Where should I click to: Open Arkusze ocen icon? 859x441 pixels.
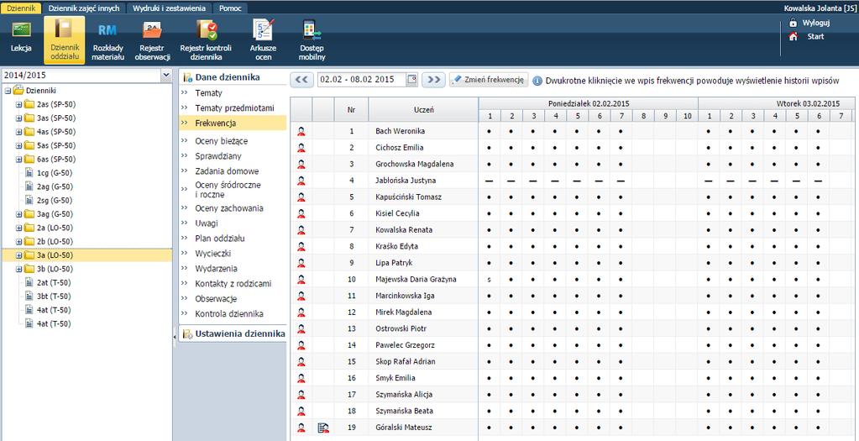pos(264,40)
